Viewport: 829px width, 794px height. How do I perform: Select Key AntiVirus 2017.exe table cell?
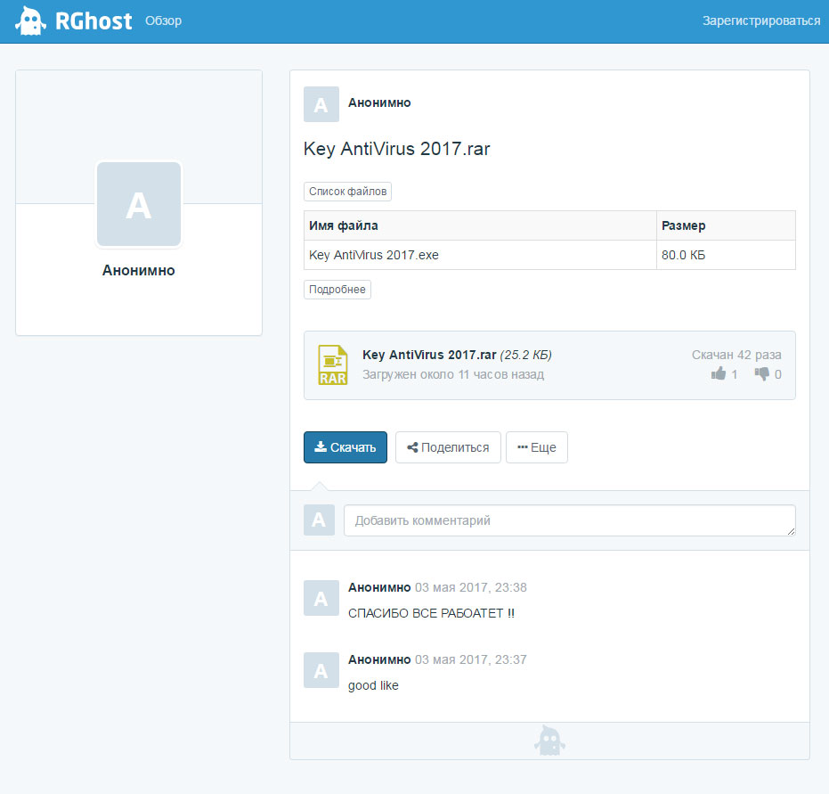tap(480, 255)
